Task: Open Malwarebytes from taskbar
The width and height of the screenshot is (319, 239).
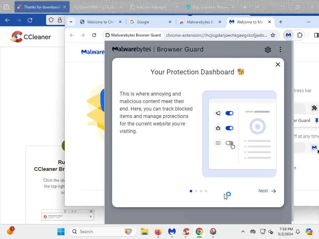Action: coord(172,232)
